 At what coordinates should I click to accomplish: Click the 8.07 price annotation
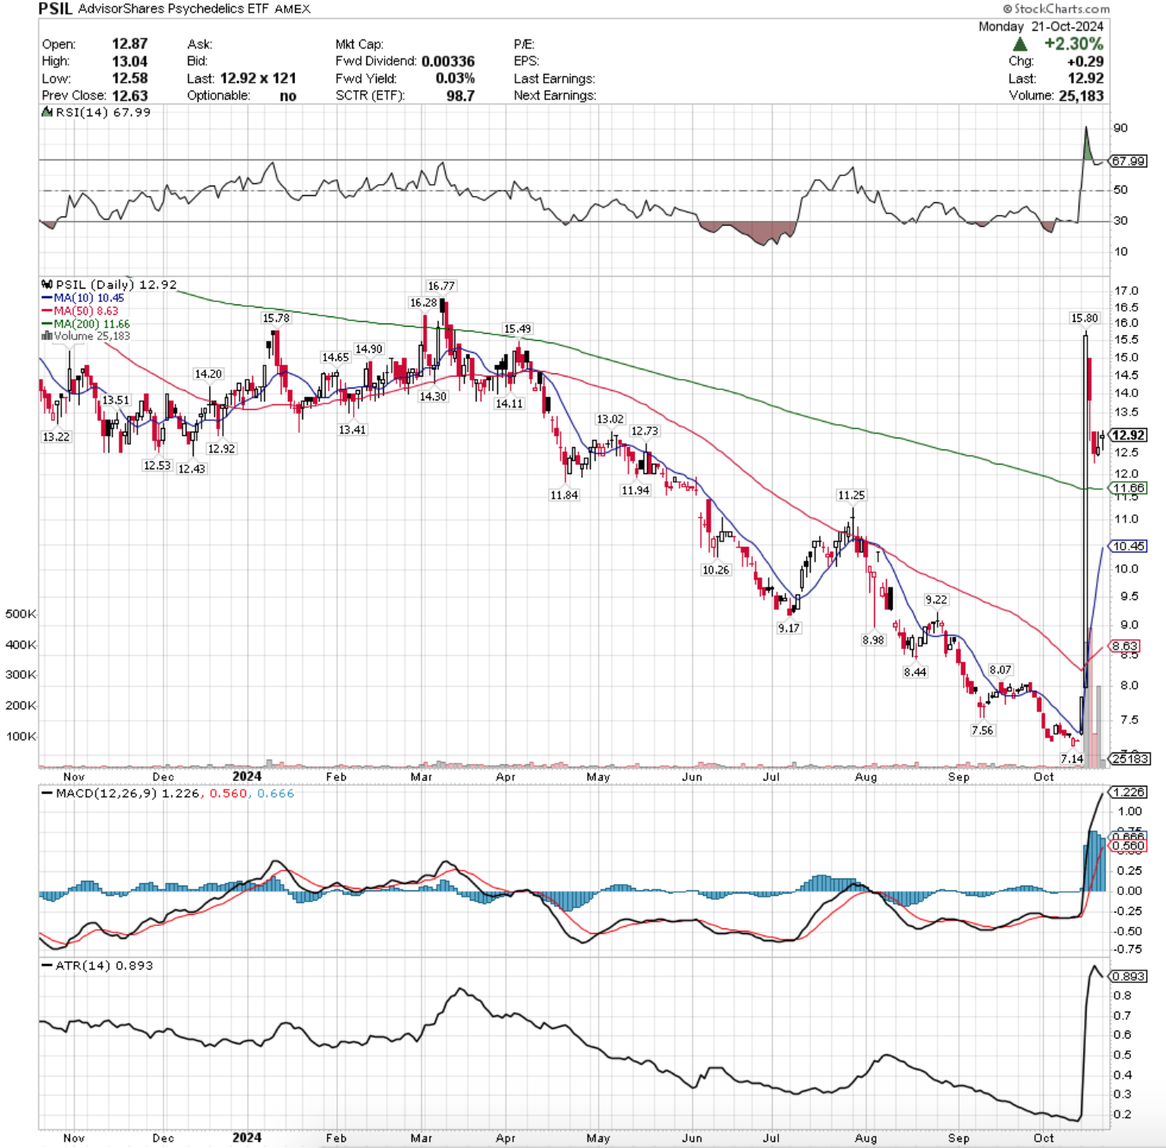click(x=1000, y=670)
